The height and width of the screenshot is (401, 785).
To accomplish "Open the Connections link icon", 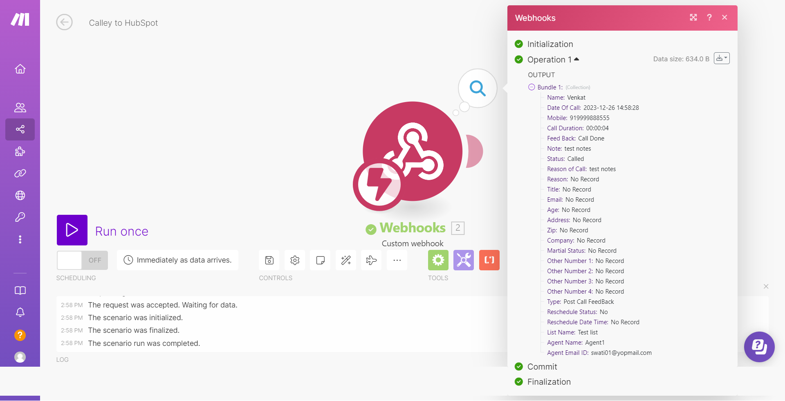I will 20,174.
